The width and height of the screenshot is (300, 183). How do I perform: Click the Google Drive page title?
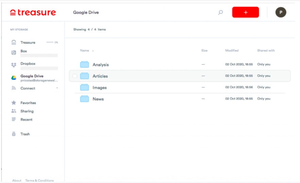[x=86, y=13]
